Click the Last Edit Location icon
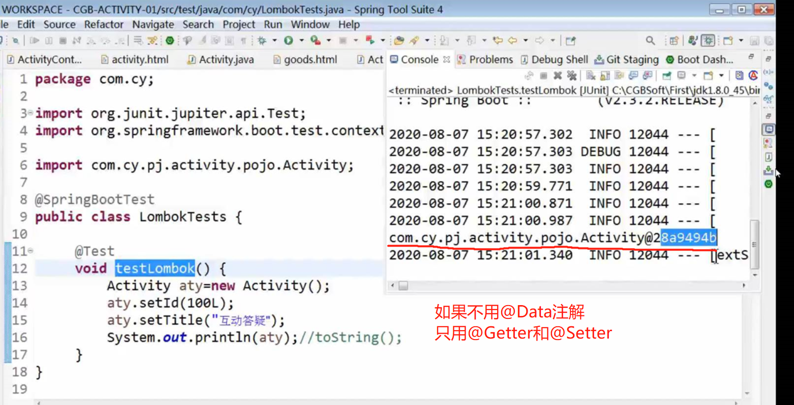 (x=498, y=41)
